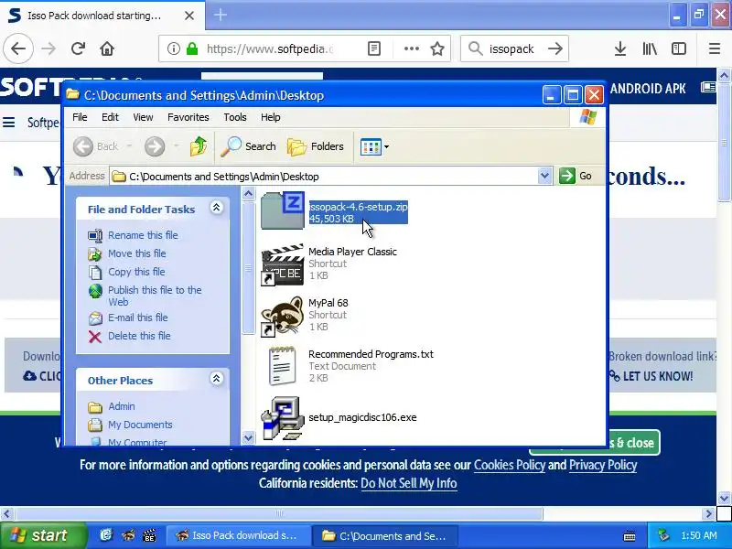Screen dimensions: 732x549
Task: Open the Favorites menu
Action: (x=188, y=117)
